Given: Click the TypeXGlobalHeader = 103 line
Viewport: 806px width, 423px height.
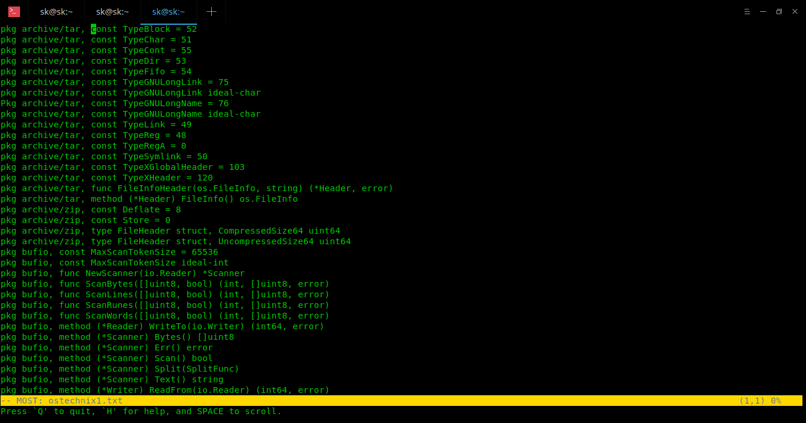Looking at the screenshot, I should pos(122,167).
